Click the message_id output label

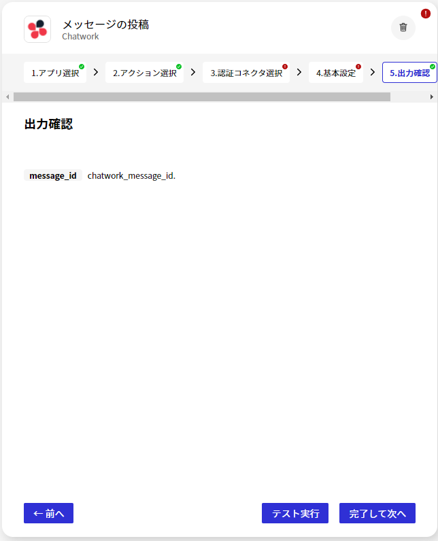click(x=53, y=175)
